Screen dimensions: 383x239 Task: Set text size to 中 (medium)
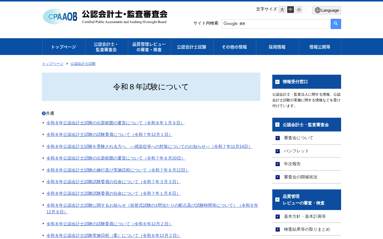[x=291, y=10]
